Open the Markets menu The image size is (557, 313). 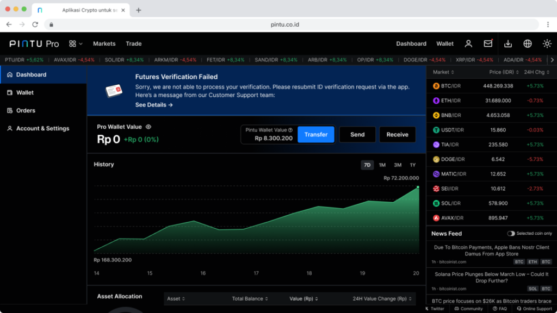[104, 43]
